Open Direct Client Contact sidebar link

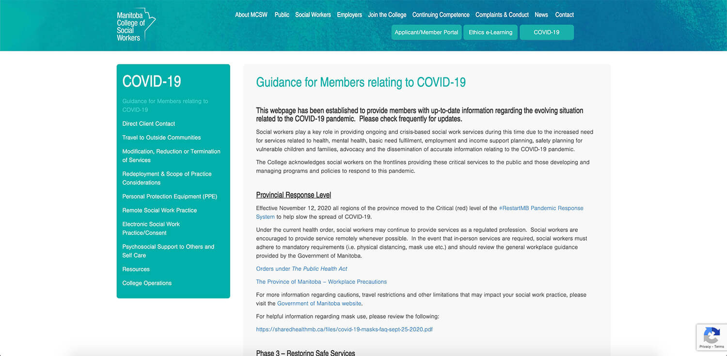coord(149,124)
